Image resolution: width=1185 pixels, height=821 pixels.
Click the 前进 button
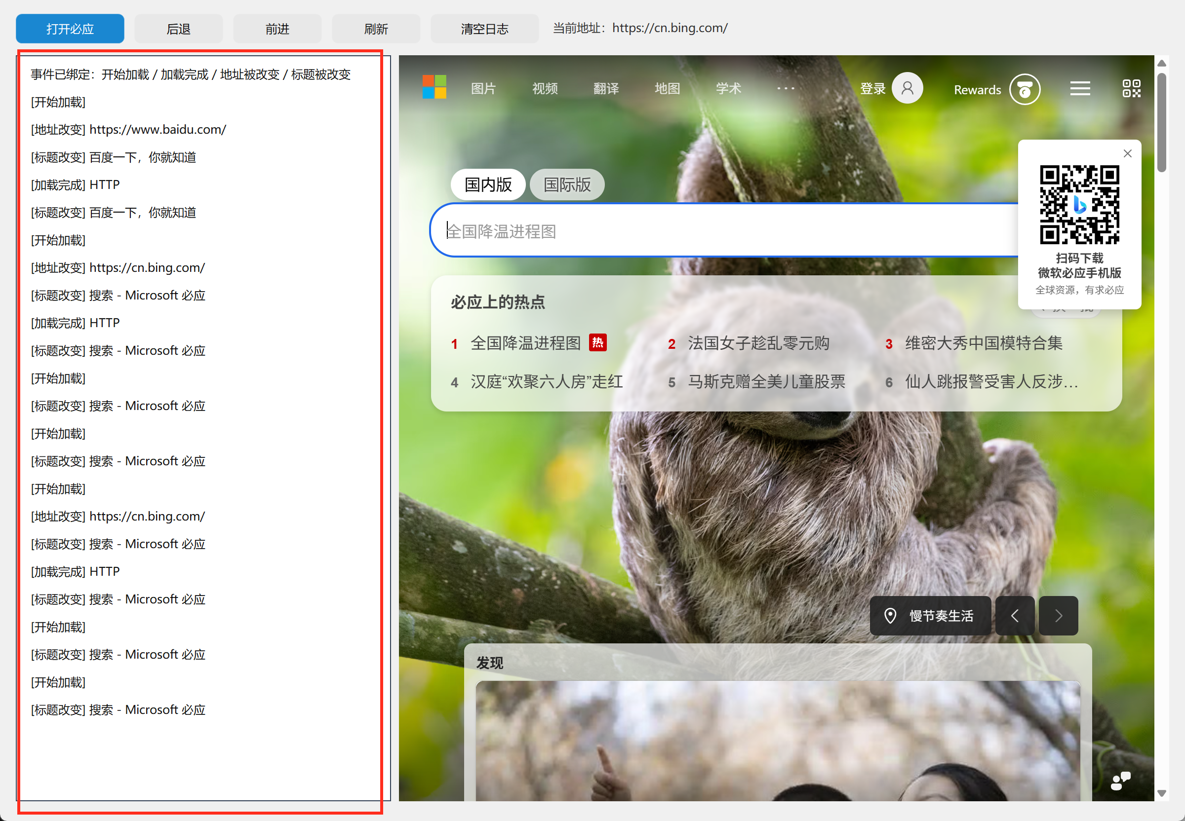pyautogui.click(x=277, y=29)
